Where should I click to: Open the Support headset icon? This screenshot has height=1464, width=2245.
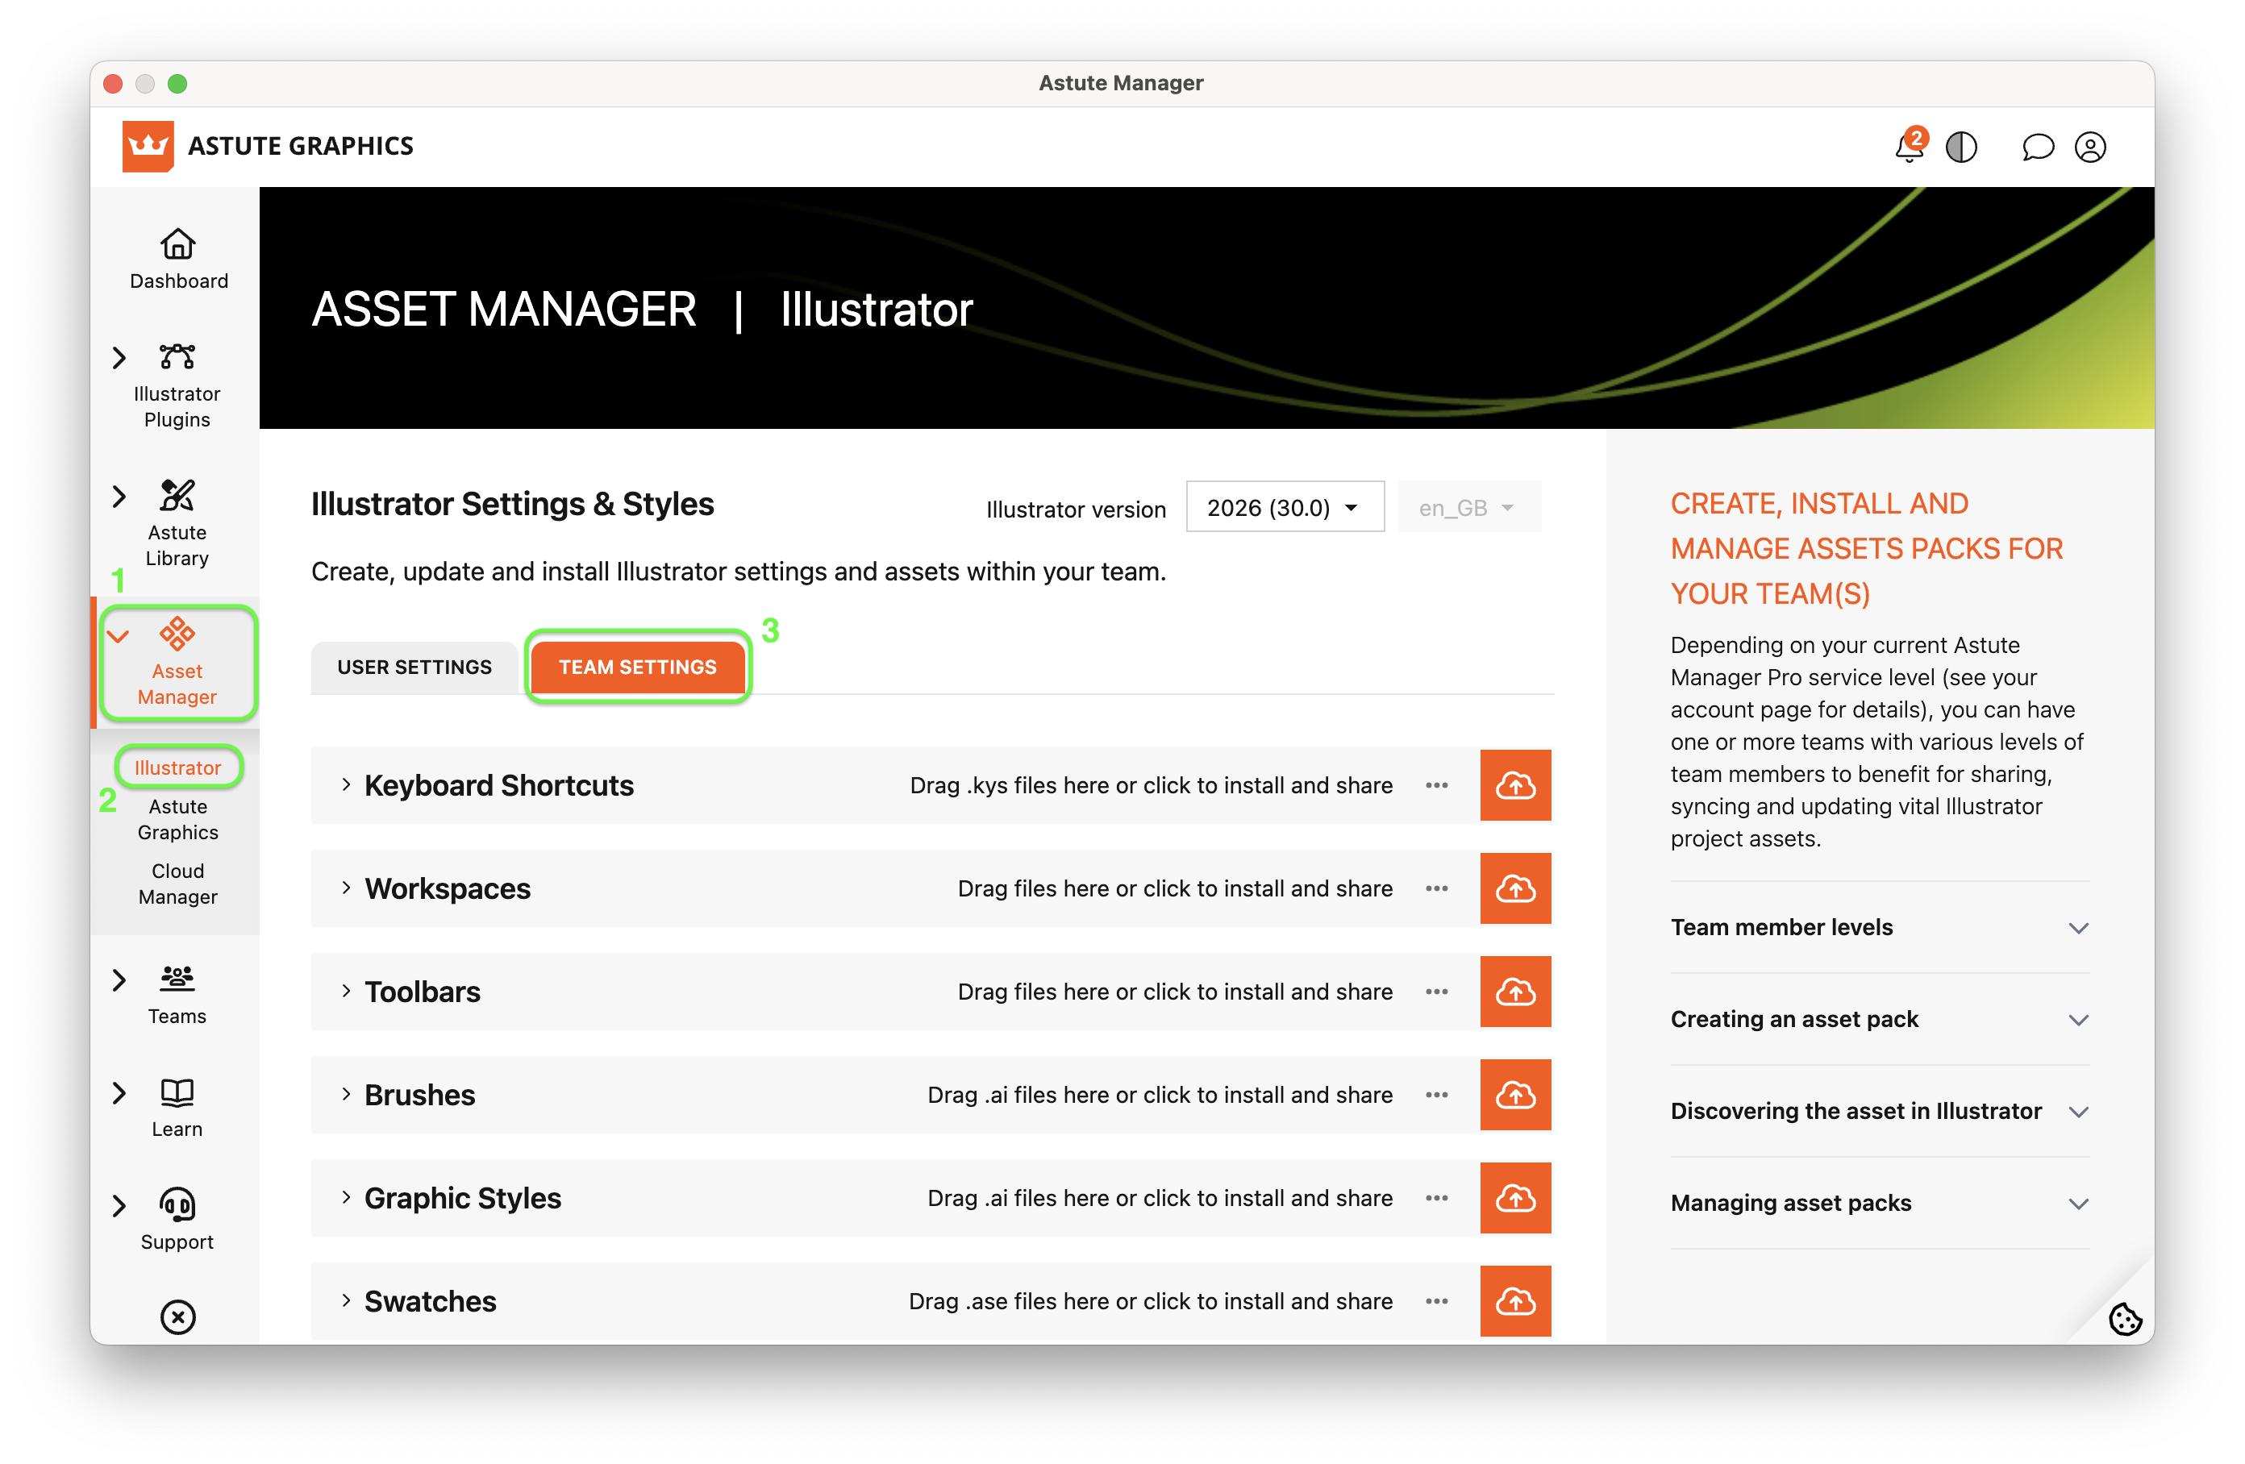coord(177,1204)
